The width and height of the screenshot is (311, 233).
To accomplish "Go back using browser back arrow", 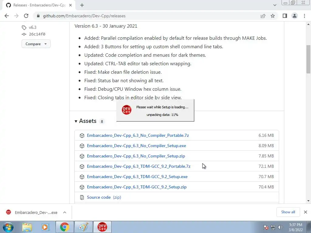I will pyautogui.click(x=7, y=16).
